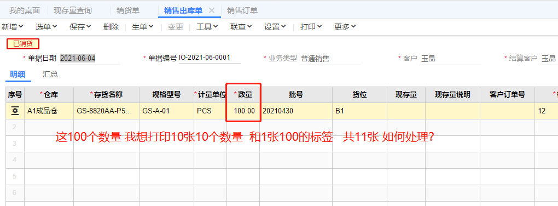The width and height of the screenshot is (558, 206).
Task: Select the 明细 sub-tab
Action: (18, 74)
